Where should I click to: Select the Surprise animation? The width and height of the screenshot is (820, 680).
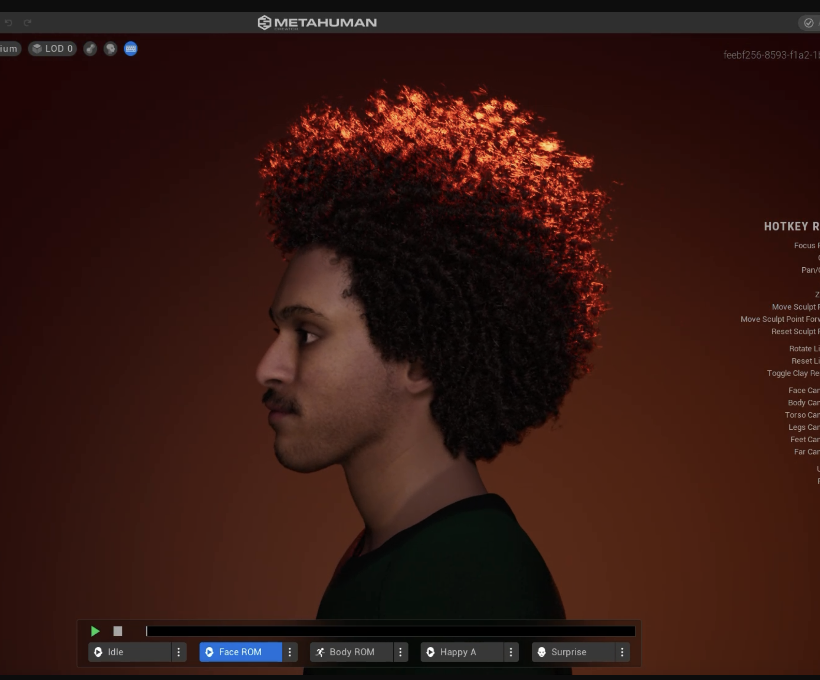[x=573, y=652]
